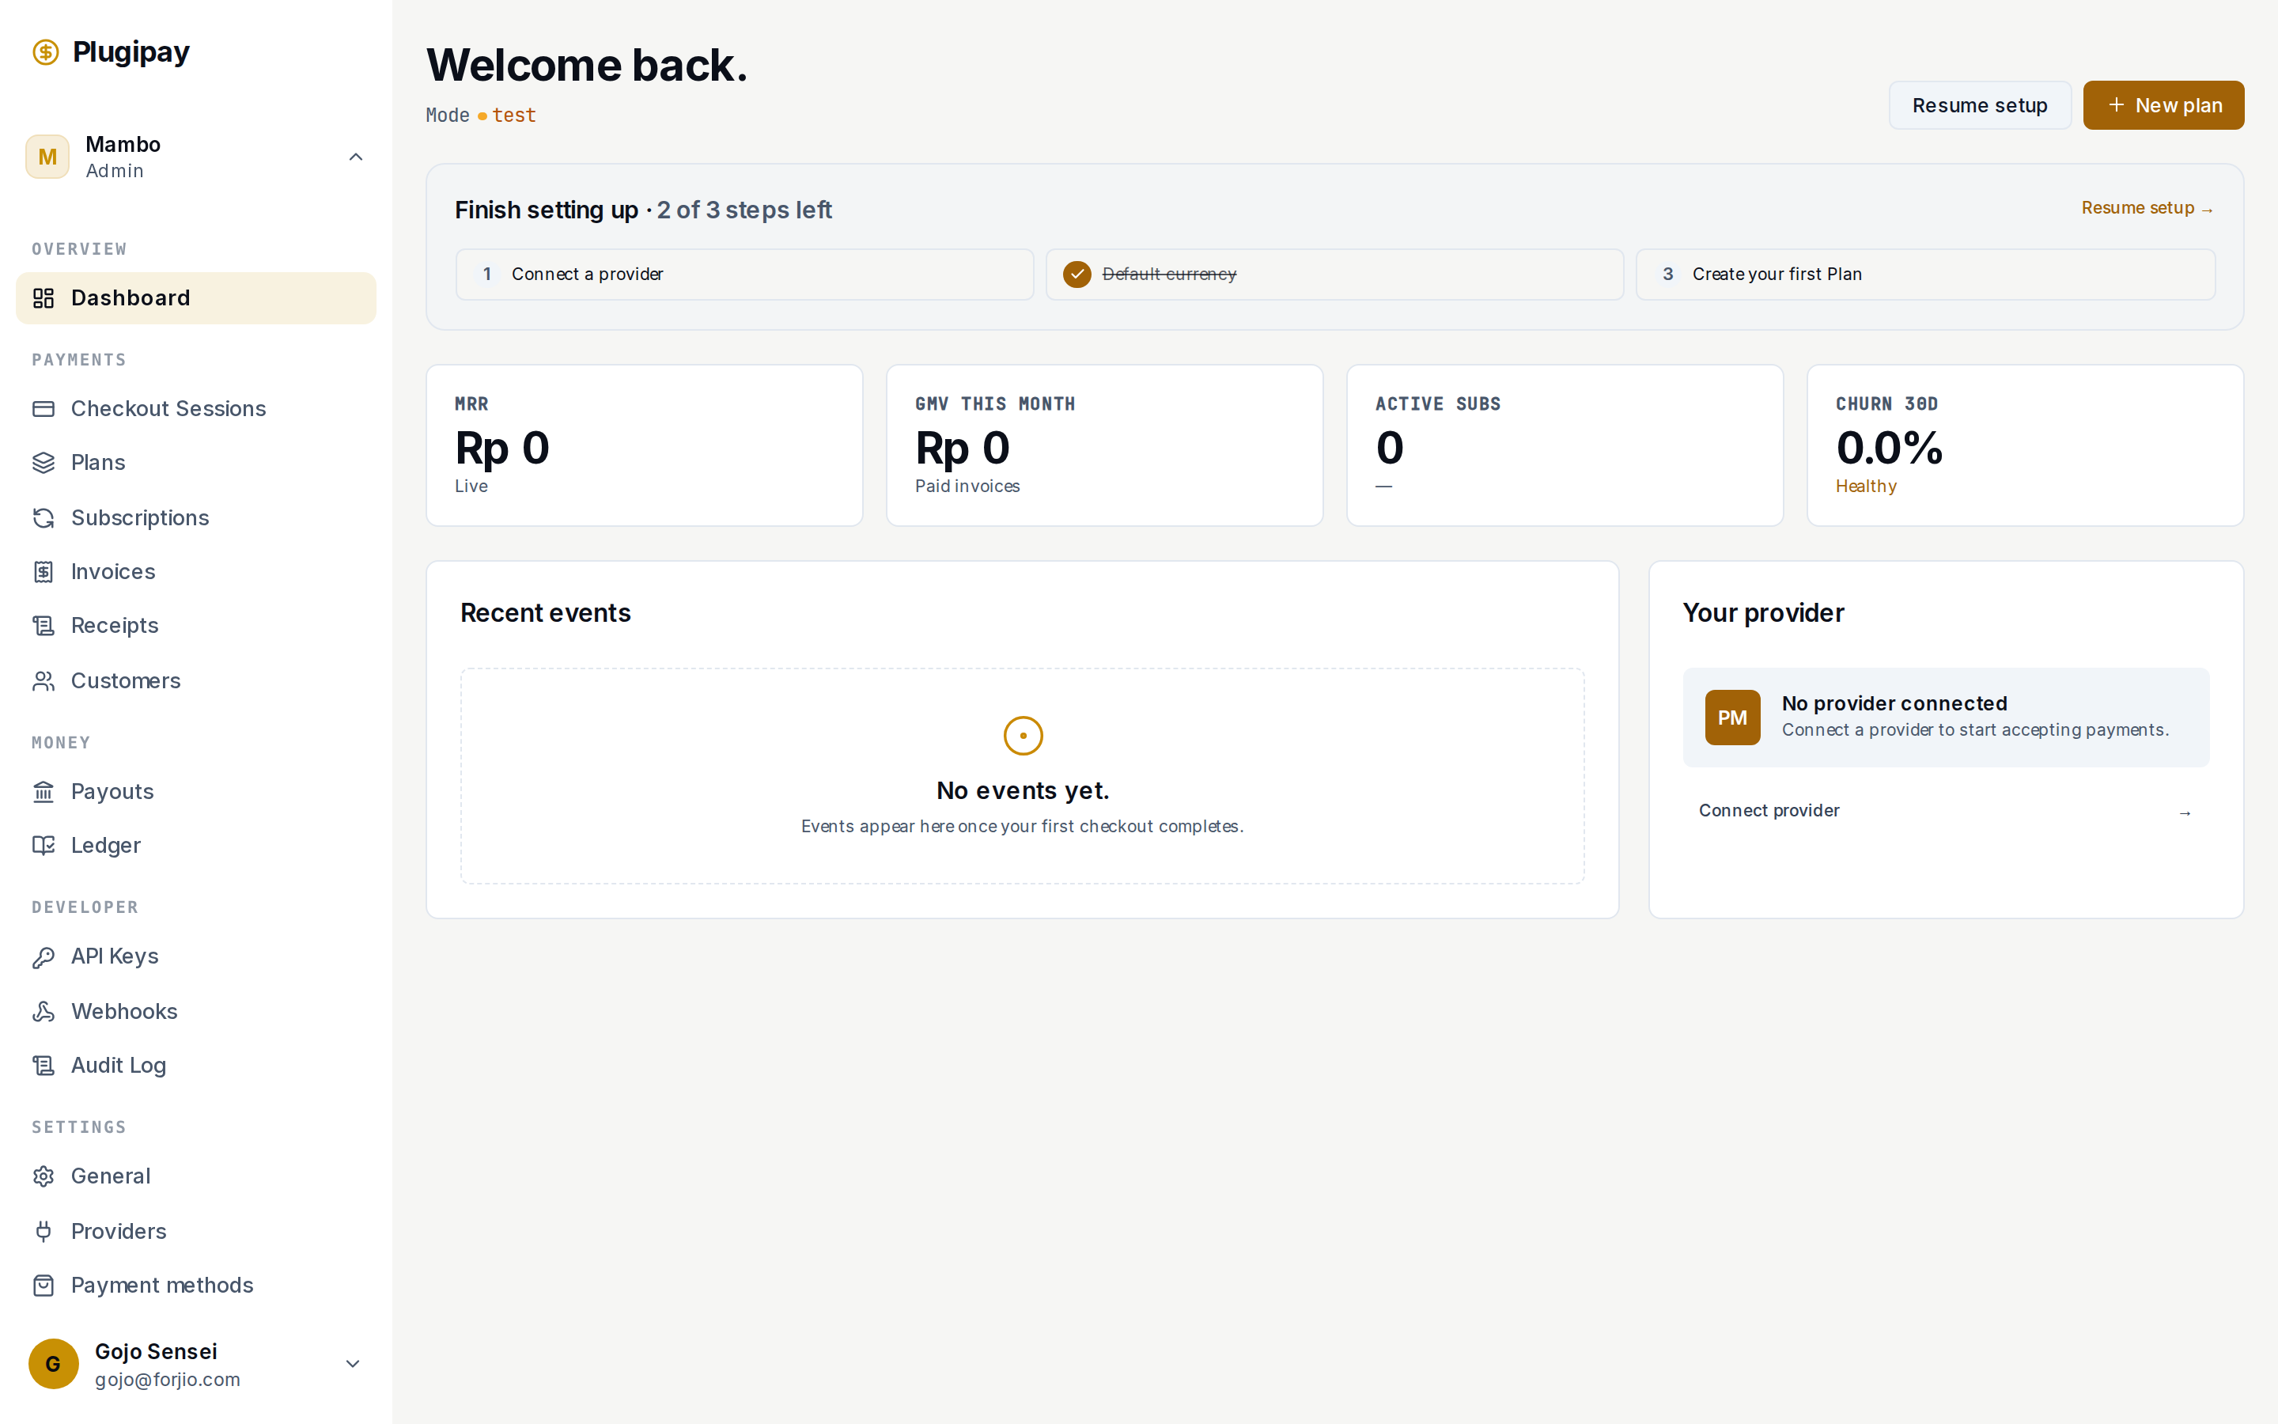The height and width of the screenshot is (1424, 2278).
Task: Click the Gojo Sensei G avatar
Action: click(54, 1364)
